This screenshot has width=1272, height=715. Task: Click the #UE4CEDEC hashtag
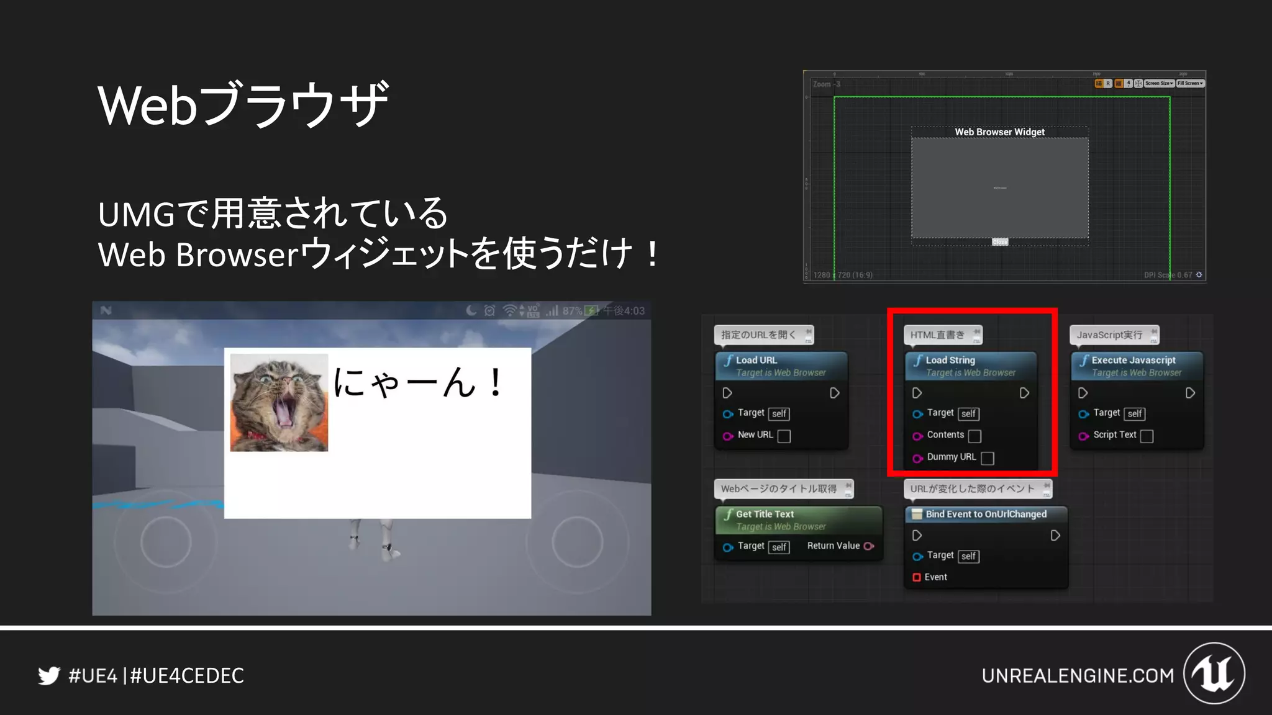point(187,675)
